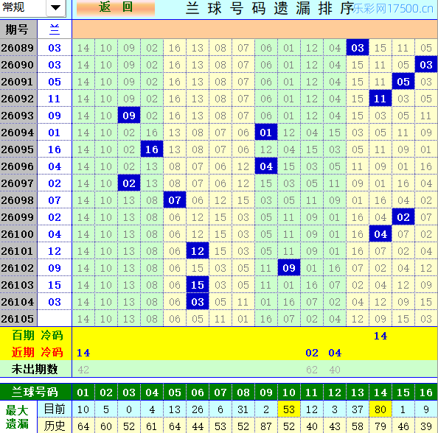Click the 兰 column header

(55, 29)
